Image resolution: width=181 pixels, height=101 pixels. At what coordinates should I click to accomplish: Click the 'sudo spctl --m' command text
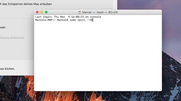tap(81, 20)
